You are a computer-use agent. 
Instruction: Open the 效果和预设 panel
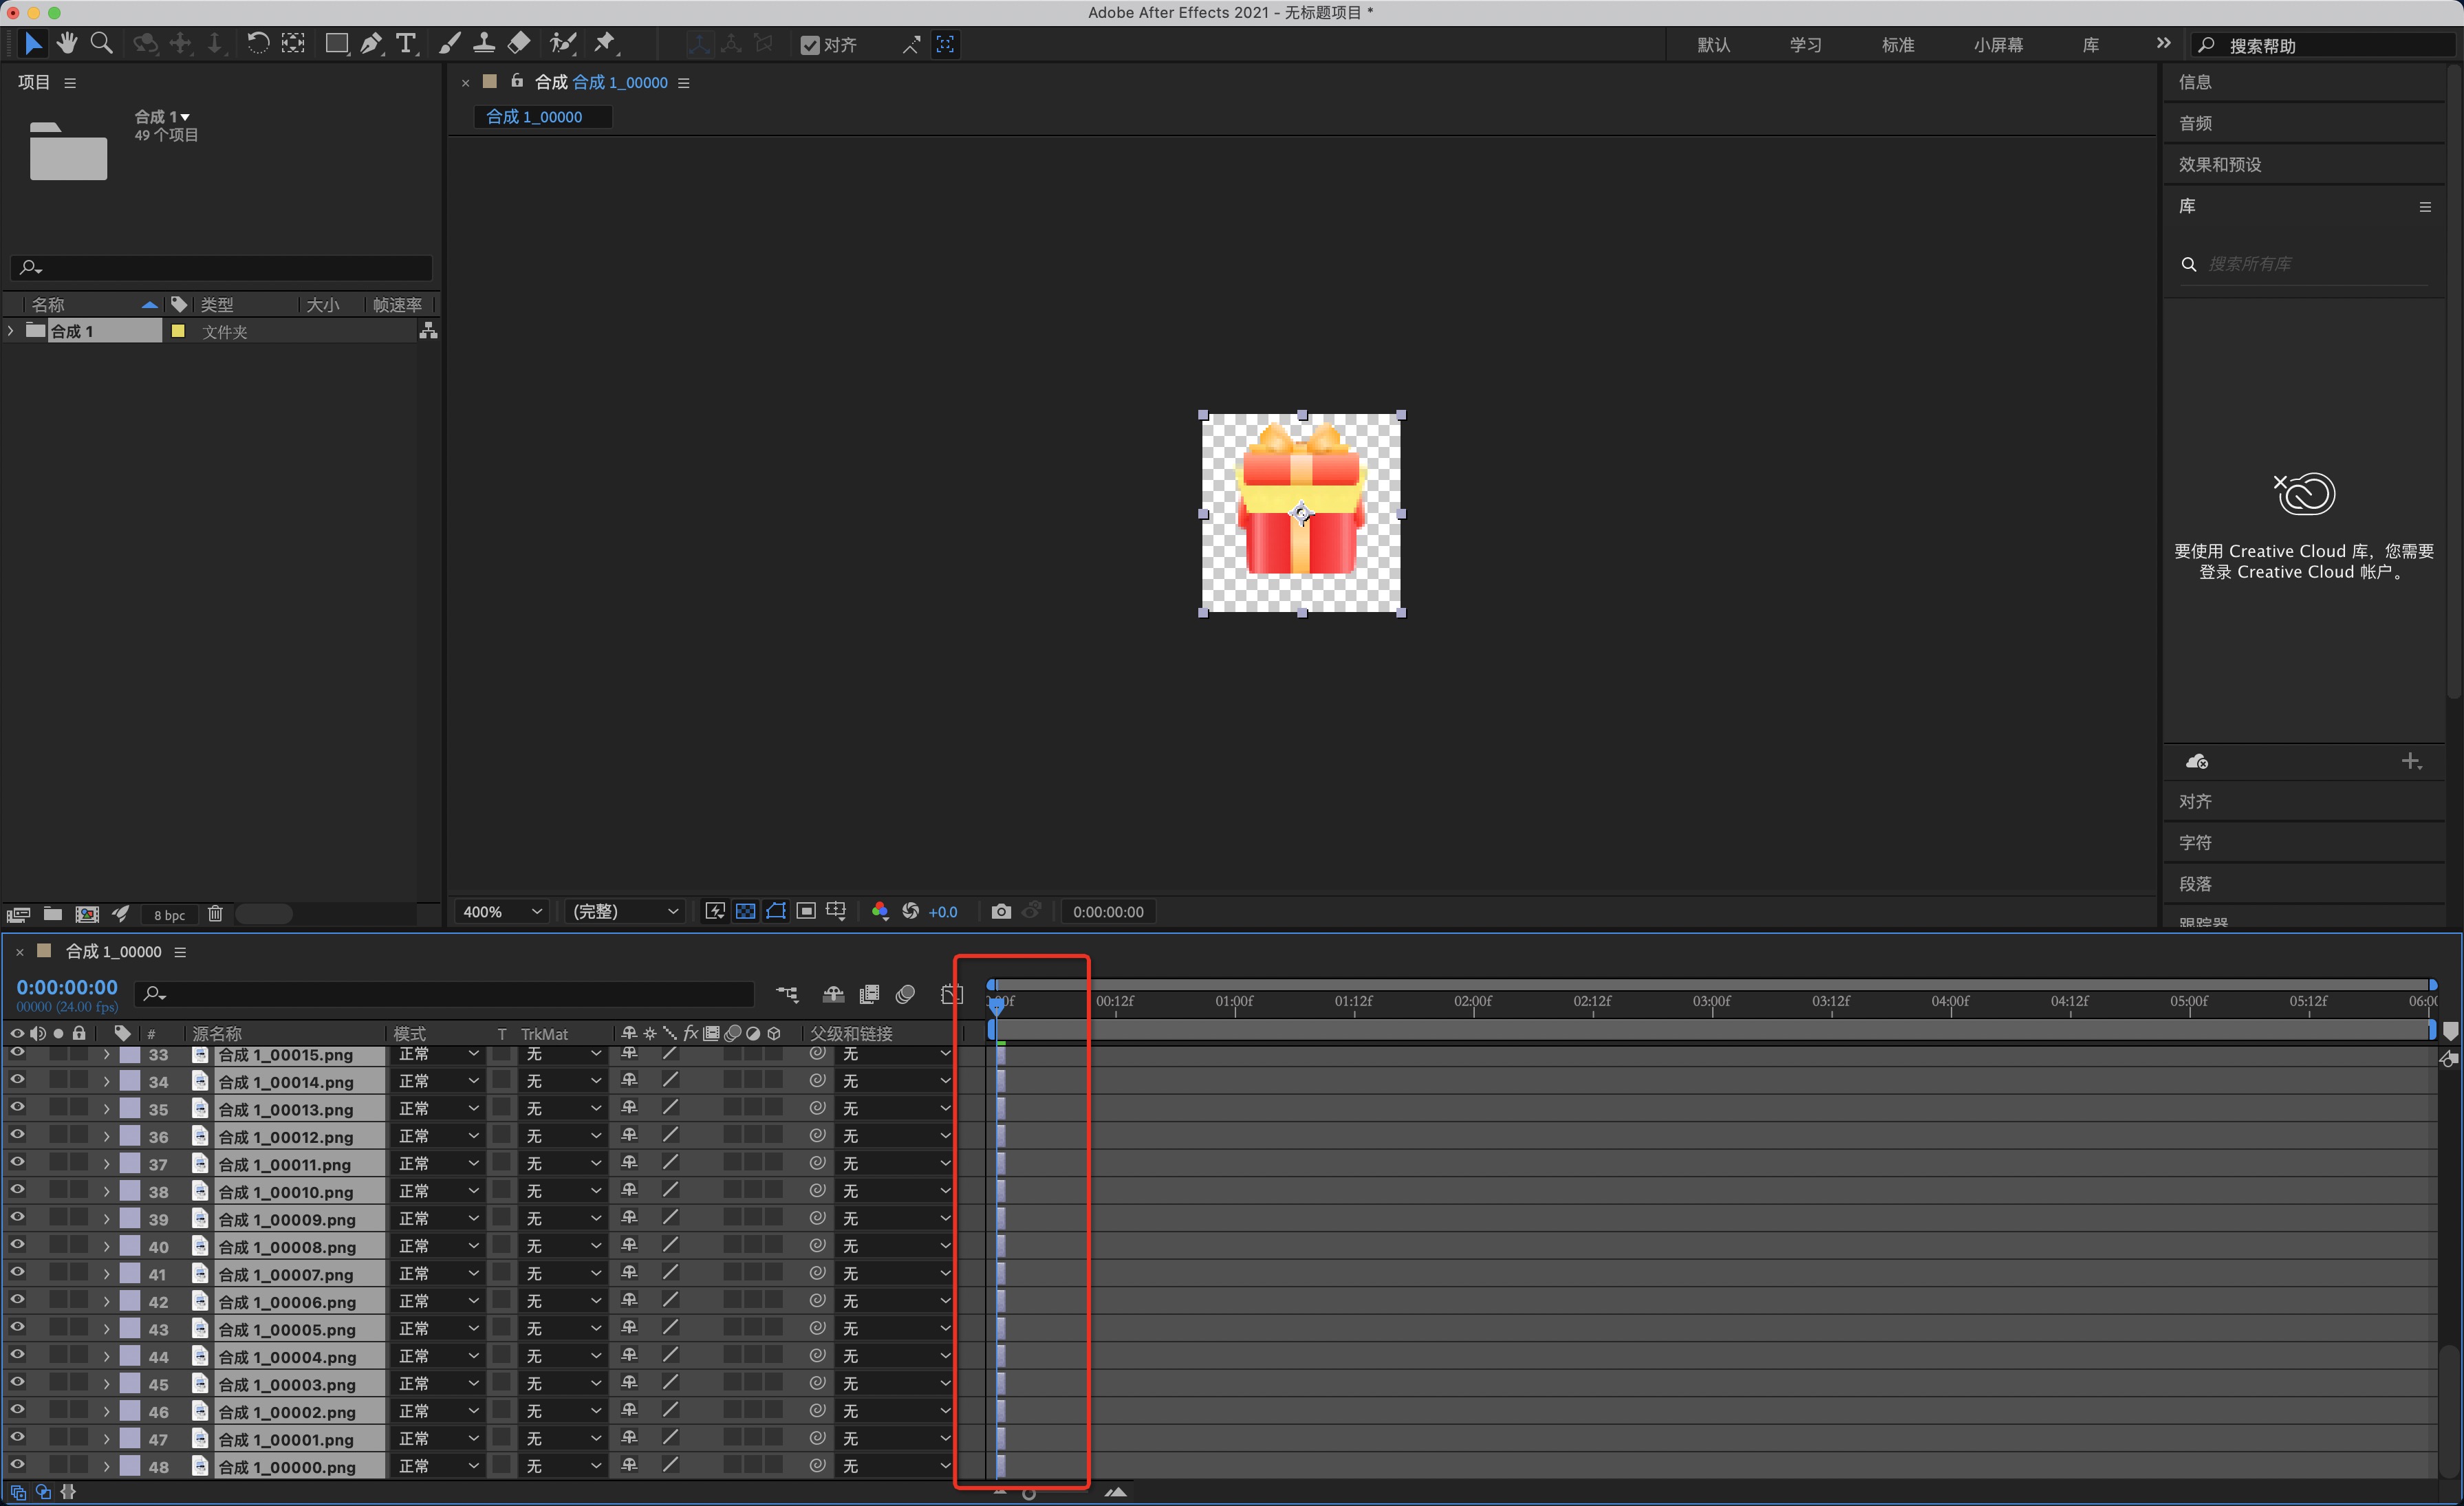pos(2220,164)
